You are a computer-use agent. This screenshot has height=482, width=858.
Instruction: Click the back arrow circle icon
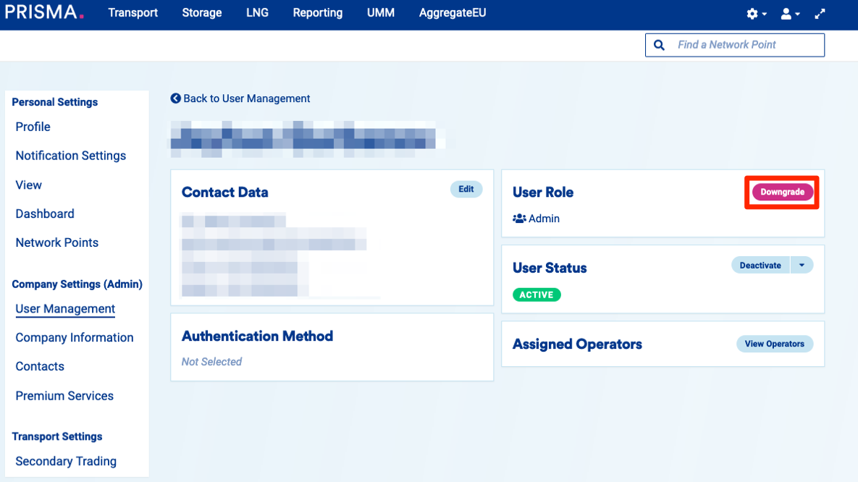coord(175,98)
